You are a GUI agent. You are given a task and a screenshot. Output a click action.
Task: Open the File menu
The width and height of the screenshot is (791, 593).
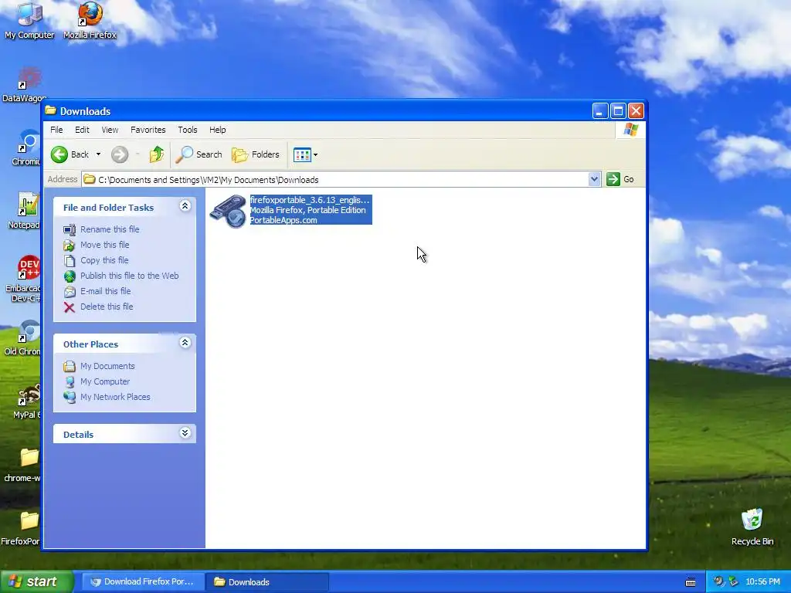click(56, 130)
